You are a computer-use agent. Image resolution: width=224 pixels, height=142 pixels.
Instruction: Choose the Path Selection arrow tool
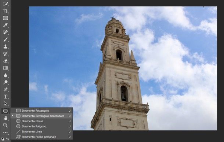tap(6, 104)
